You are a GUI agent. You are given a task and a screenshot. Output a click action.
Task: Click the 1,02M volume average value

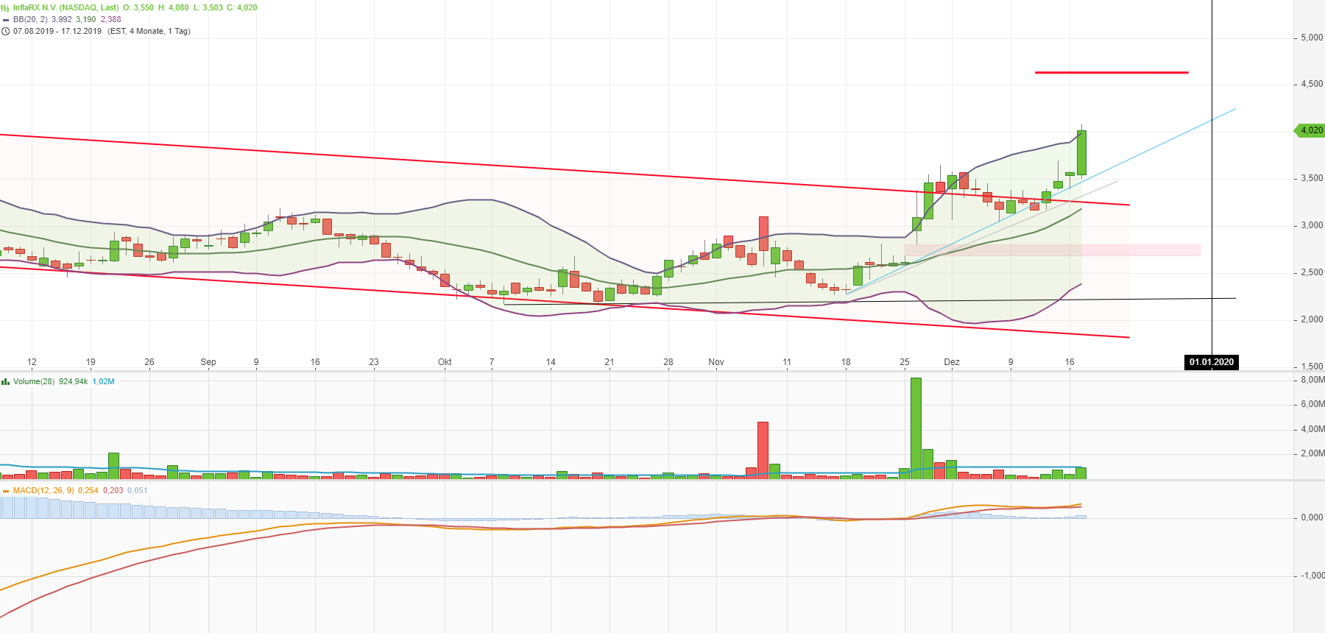click(104, 381)
